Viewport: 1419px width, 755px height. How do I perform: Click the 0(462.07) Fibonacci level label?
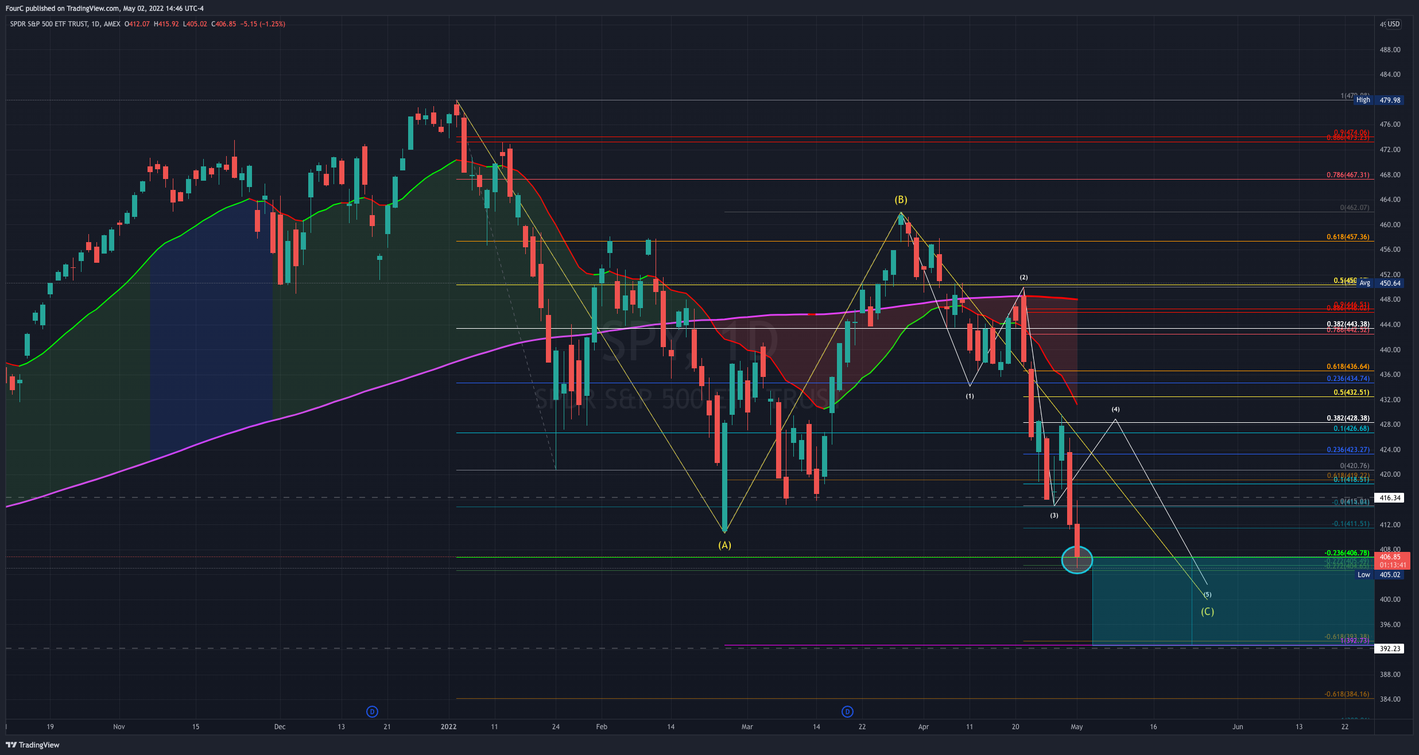[x=1355, y=208]
